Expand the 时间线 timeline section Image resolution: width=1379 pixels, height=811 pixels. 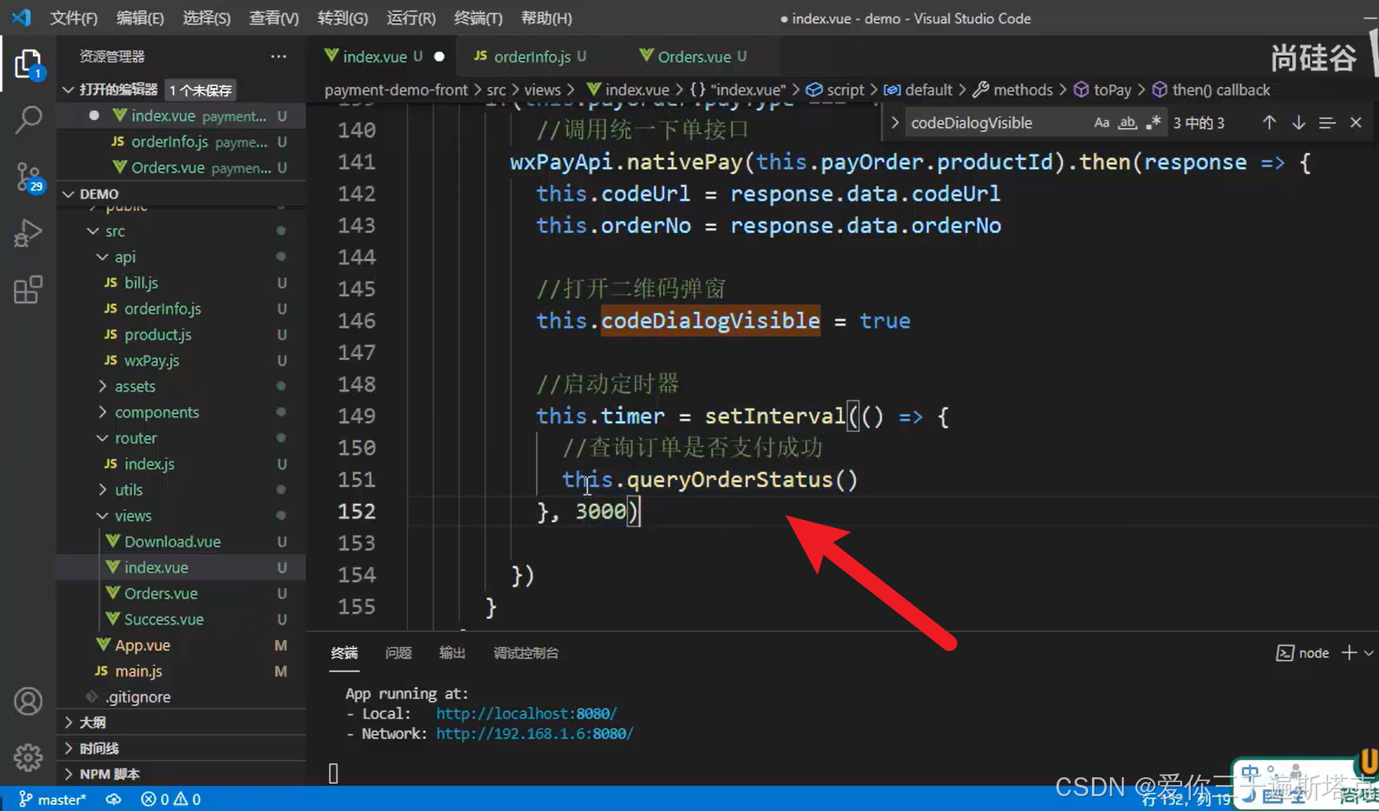(68, 748)
